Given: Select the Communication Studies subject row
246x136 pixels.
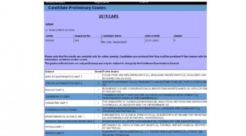Looking at the screenshot, I should pyautogui.click(x=125, y=110).
